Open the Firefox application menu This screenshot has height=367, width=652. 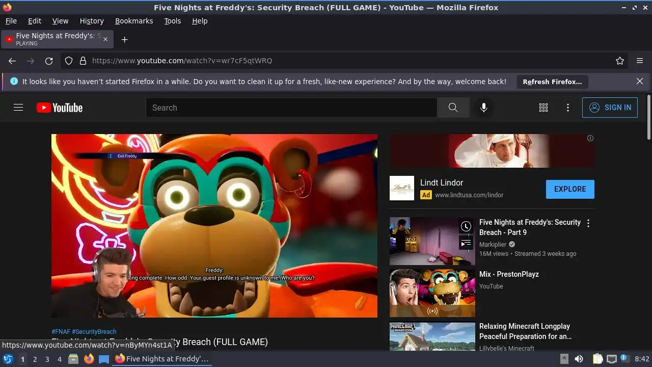pos(640,61)
